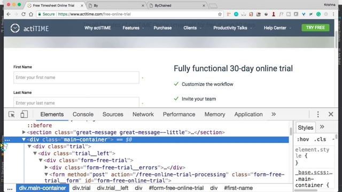
Task: Focus the Last Name input field
Action: coord(76,102)
